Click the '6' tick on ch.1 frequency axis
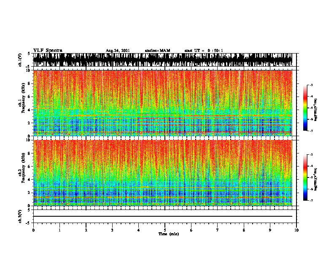 [30, 97]
